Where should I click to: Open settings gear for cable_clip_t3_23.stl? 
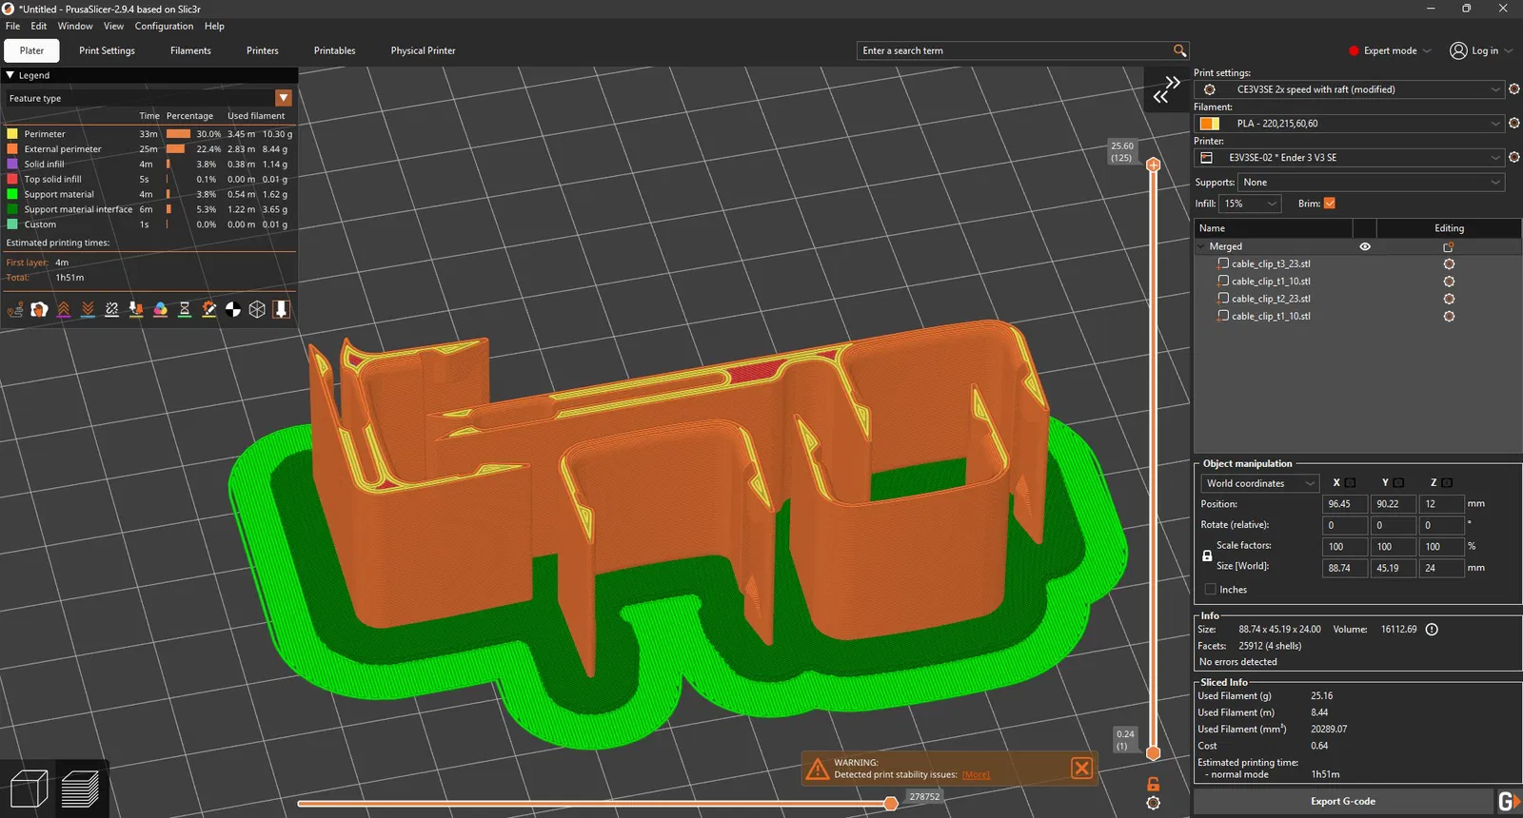coord(1449,264)
